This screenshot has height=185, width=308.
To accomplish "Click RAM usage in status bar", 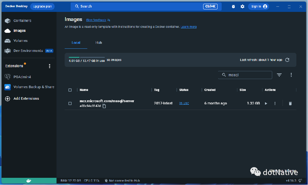I will click(71, 181).
